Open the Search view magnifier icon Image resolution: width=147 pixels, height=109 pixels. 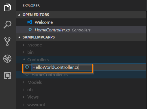click(x=7, y=24)
